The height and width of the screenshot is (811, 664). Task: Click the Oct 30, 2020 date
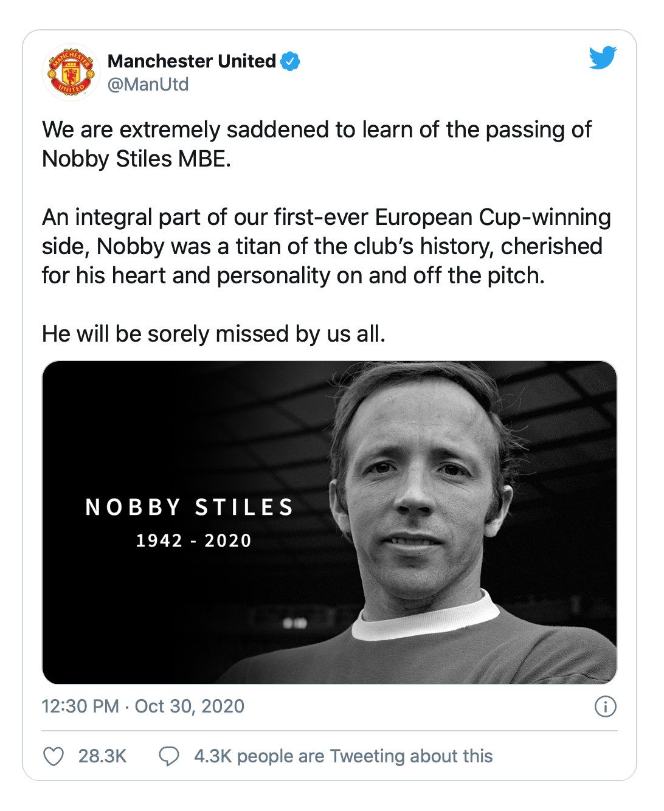[189, 706]
